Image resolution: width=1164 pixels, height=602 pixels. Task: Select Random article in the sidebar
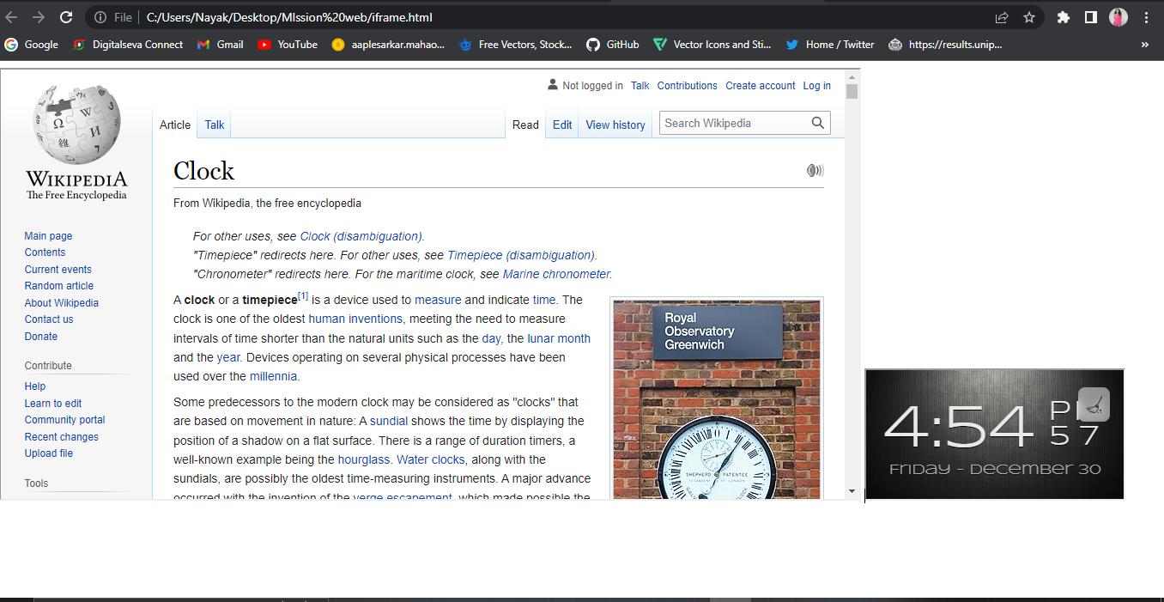pyautogui.click(x=58, y=285)
